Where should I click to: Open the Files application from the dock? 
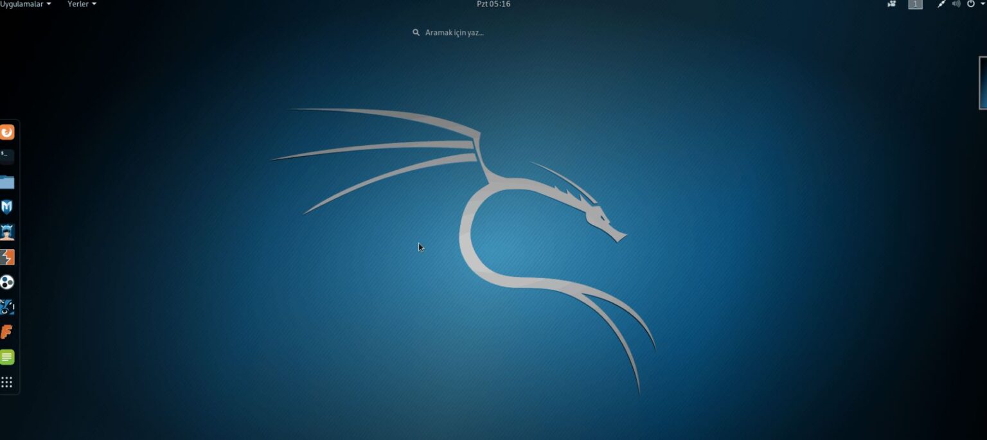click(x=7, y=182)
